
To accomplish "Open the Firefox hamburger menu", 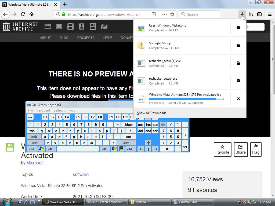I will pos(270,14).
